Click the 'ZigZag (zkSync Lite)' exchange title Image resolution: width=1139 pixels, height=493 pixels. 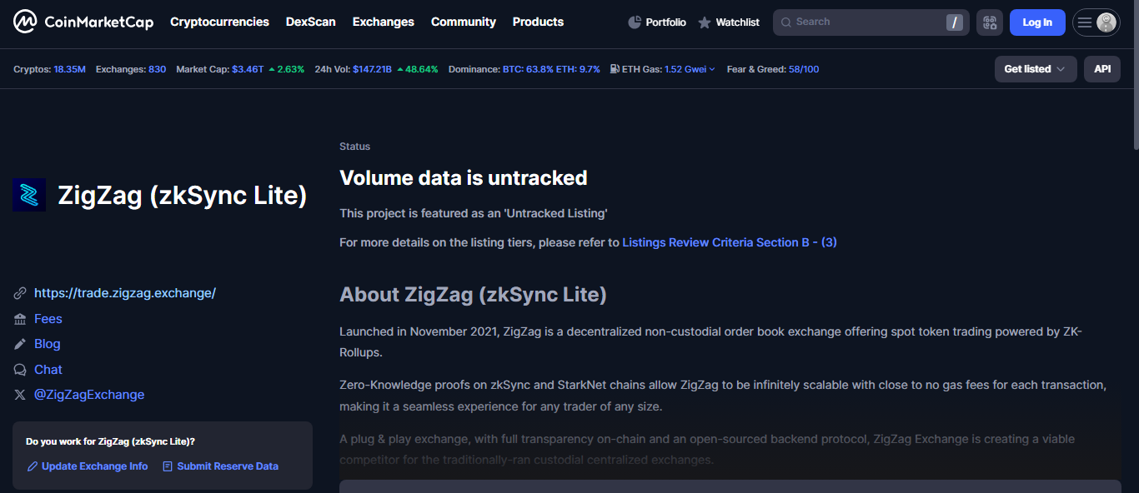pos(183,196)
